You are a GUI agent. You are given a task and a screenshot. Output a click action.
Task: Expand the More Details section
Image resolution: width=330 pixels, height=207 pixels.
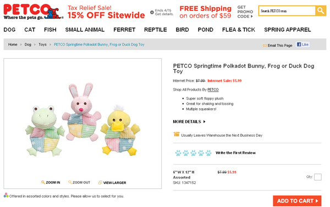point(189,121)
